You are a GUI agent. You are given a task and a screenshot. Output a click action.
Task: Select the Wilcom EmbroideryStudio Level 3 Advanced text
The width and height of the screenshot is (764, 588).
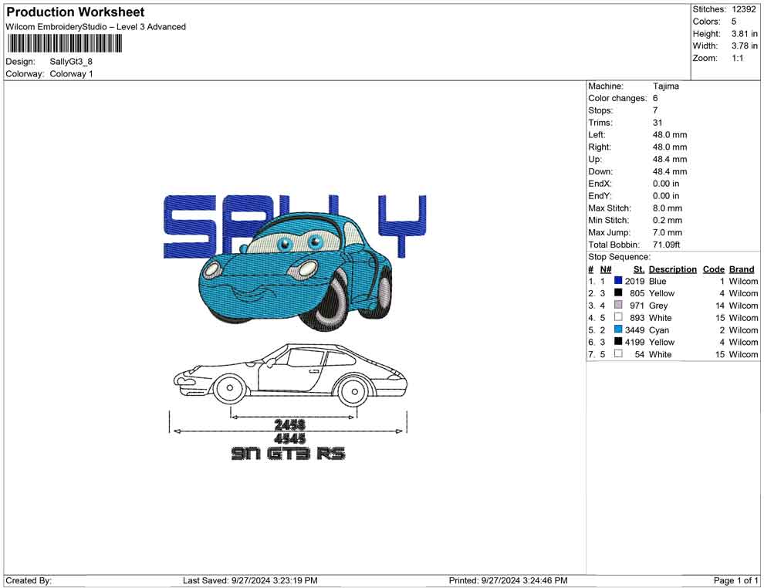click(96, 27)
